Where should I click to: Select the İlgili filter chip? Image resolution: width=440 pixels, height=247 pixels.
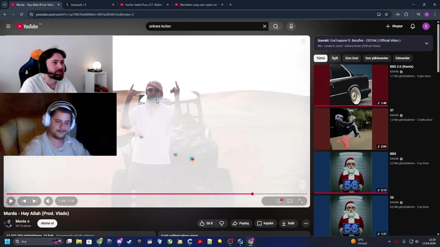click(335, 58)
